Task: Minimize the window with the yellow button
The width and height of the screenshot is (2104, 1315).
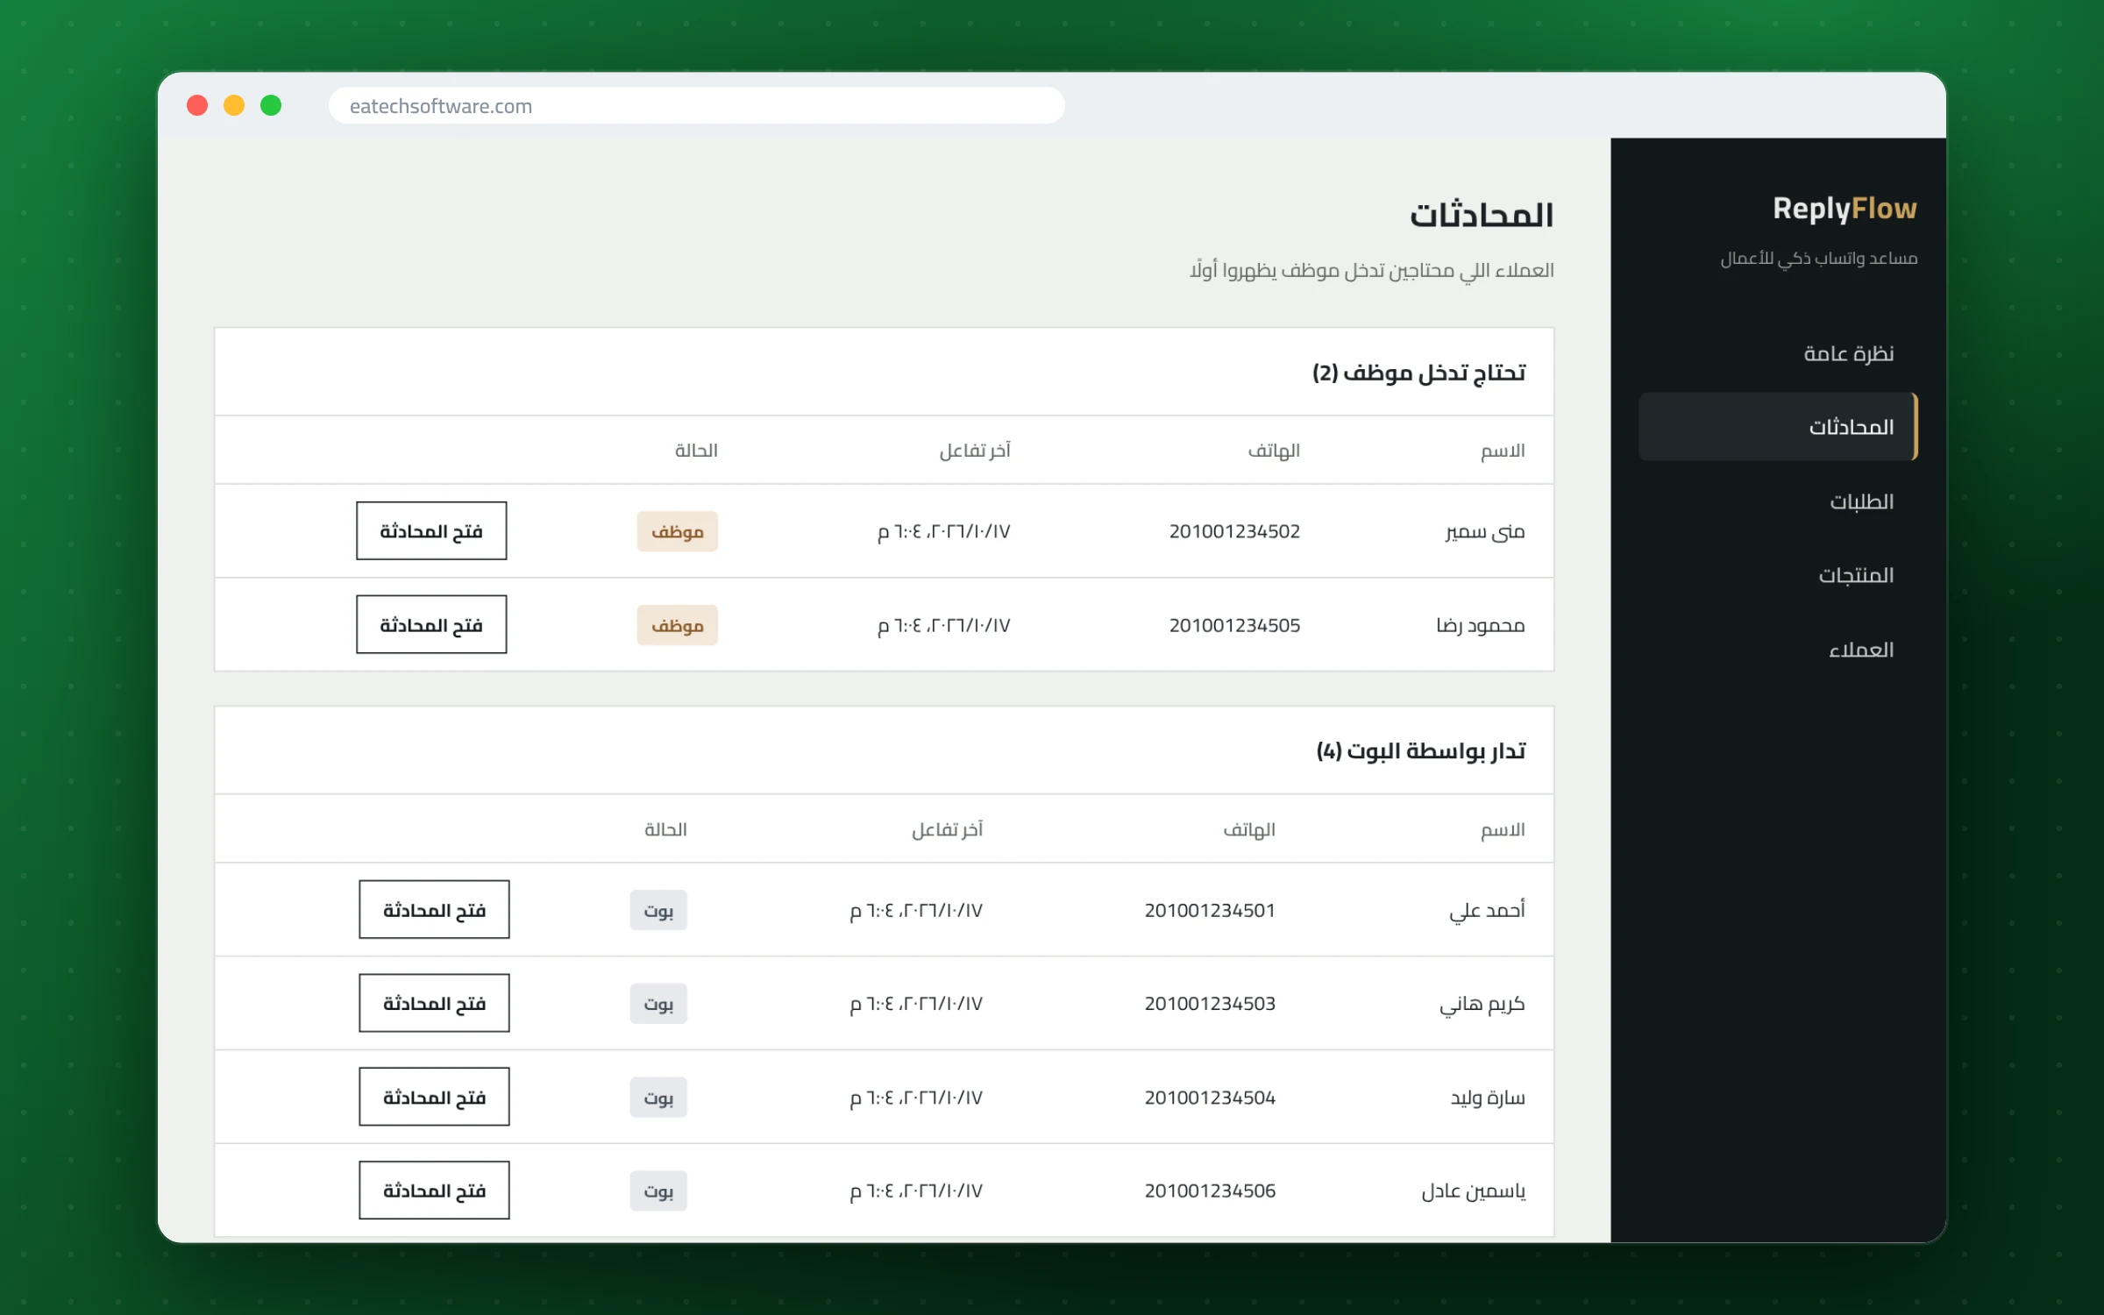Action: 234,106
